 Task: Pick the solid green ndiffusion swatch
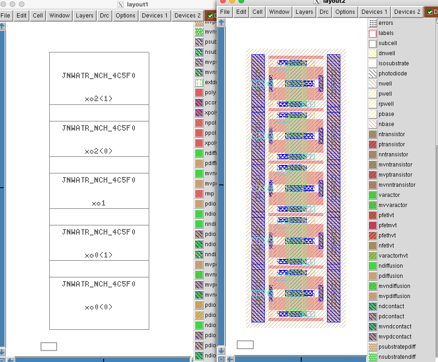pos(373,266)
